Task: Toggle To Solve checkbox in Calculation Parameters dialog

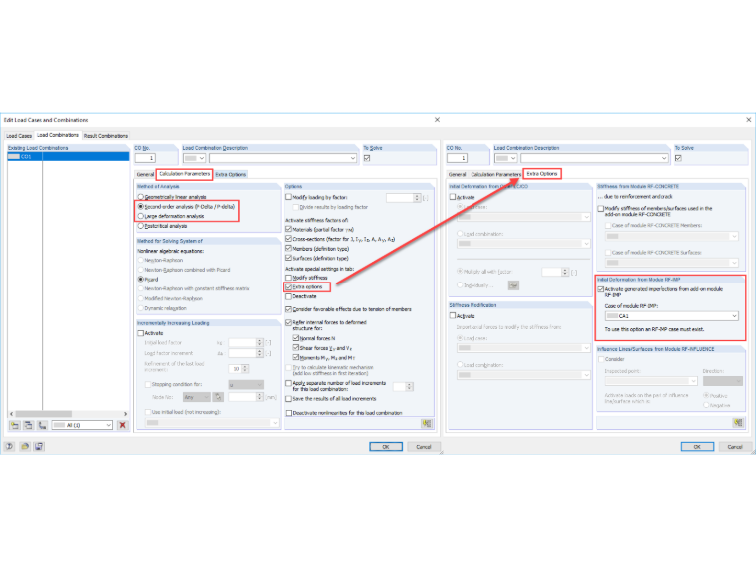Action: pyautogui.click(x=367, y=158)
